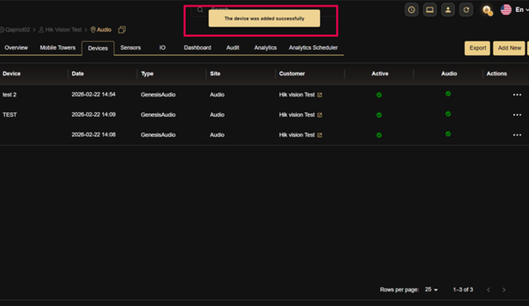The width and height of the screenshot is (529, 306).
Task: Click the date 2026-02-22 14:54
Action: (x=93, y=95)
